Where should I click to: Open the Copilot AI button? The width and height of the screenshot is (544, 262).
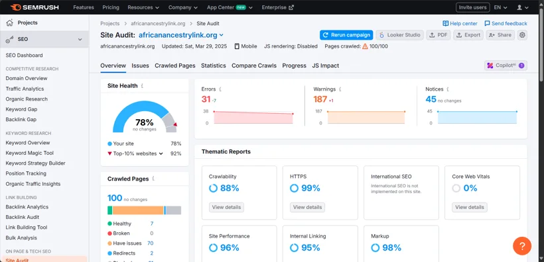pyautogui.click(x=506, y=65)
